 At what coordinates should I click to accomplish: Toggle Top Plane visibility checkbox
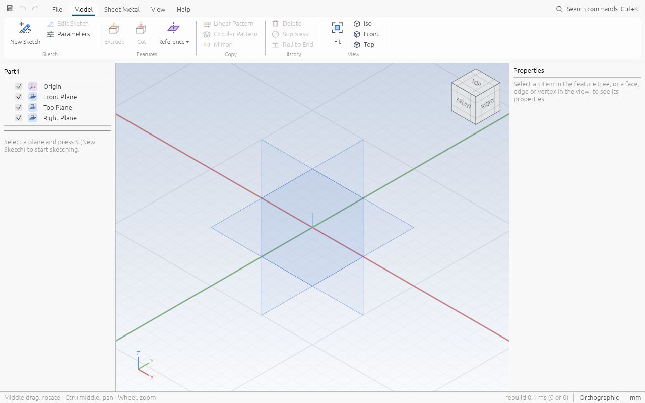(19, 107)
